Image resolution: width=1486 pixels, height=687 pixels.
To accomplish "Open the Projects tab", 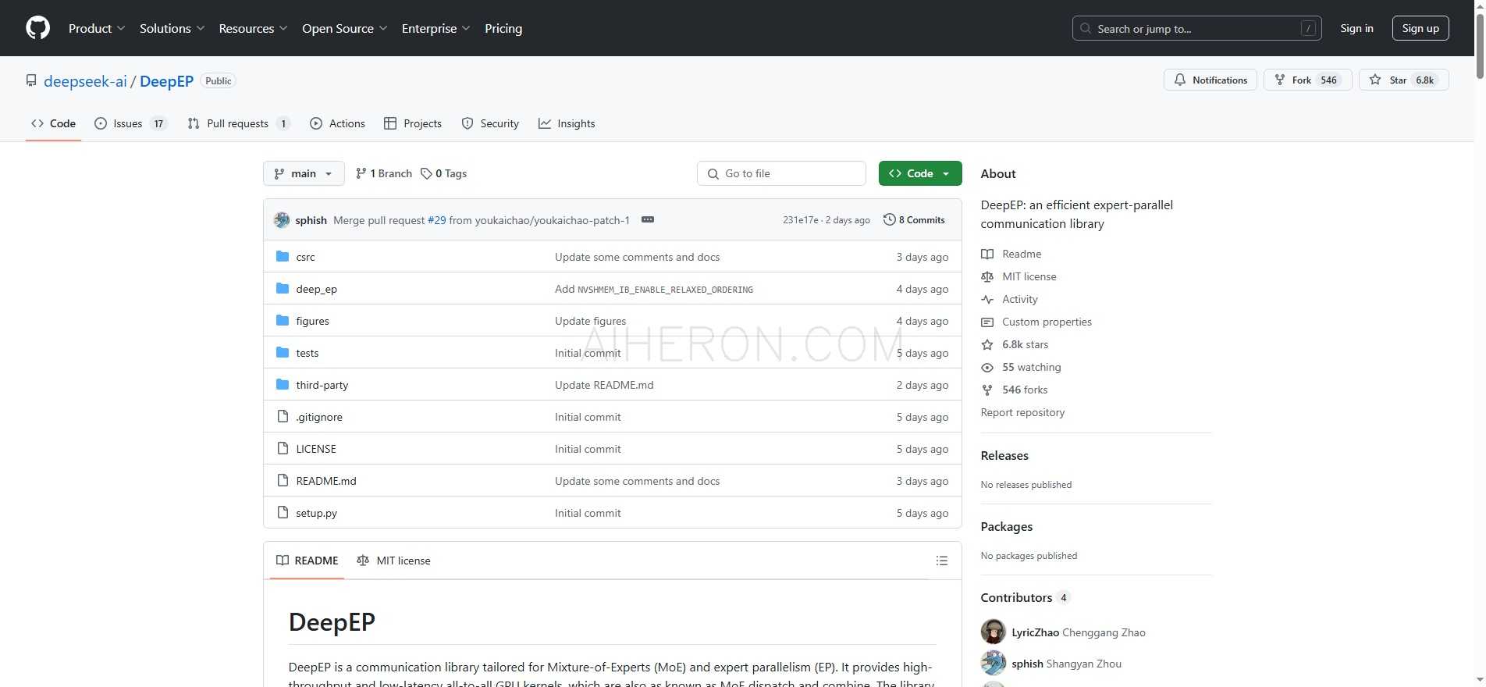I will coord(413,123).
